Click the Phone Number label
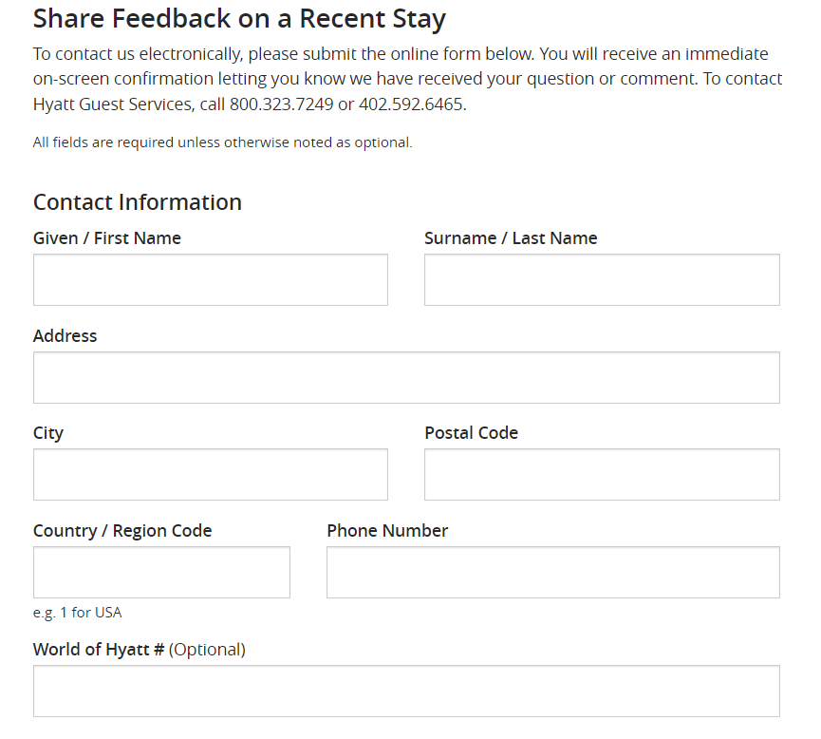 [x=386, y=530]
